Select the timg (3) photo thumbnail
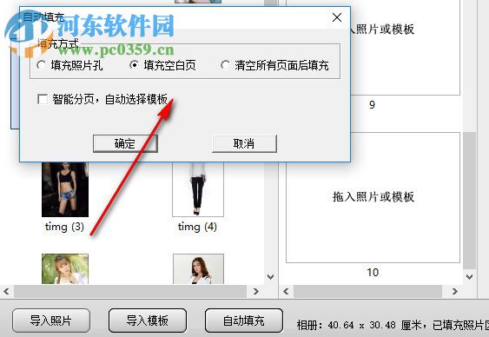 coord(65,189)
